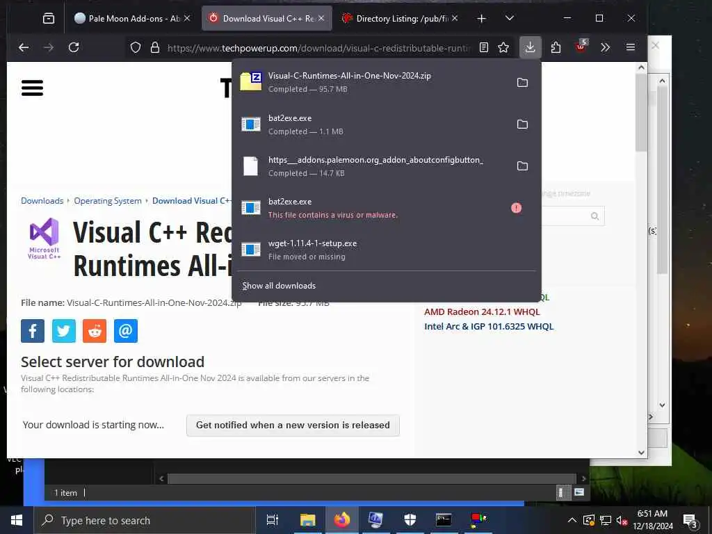Click the taskbar clock showing 6:51 AM
The height and width of the screenshot is (534, 712).
[x=652, y=520]
